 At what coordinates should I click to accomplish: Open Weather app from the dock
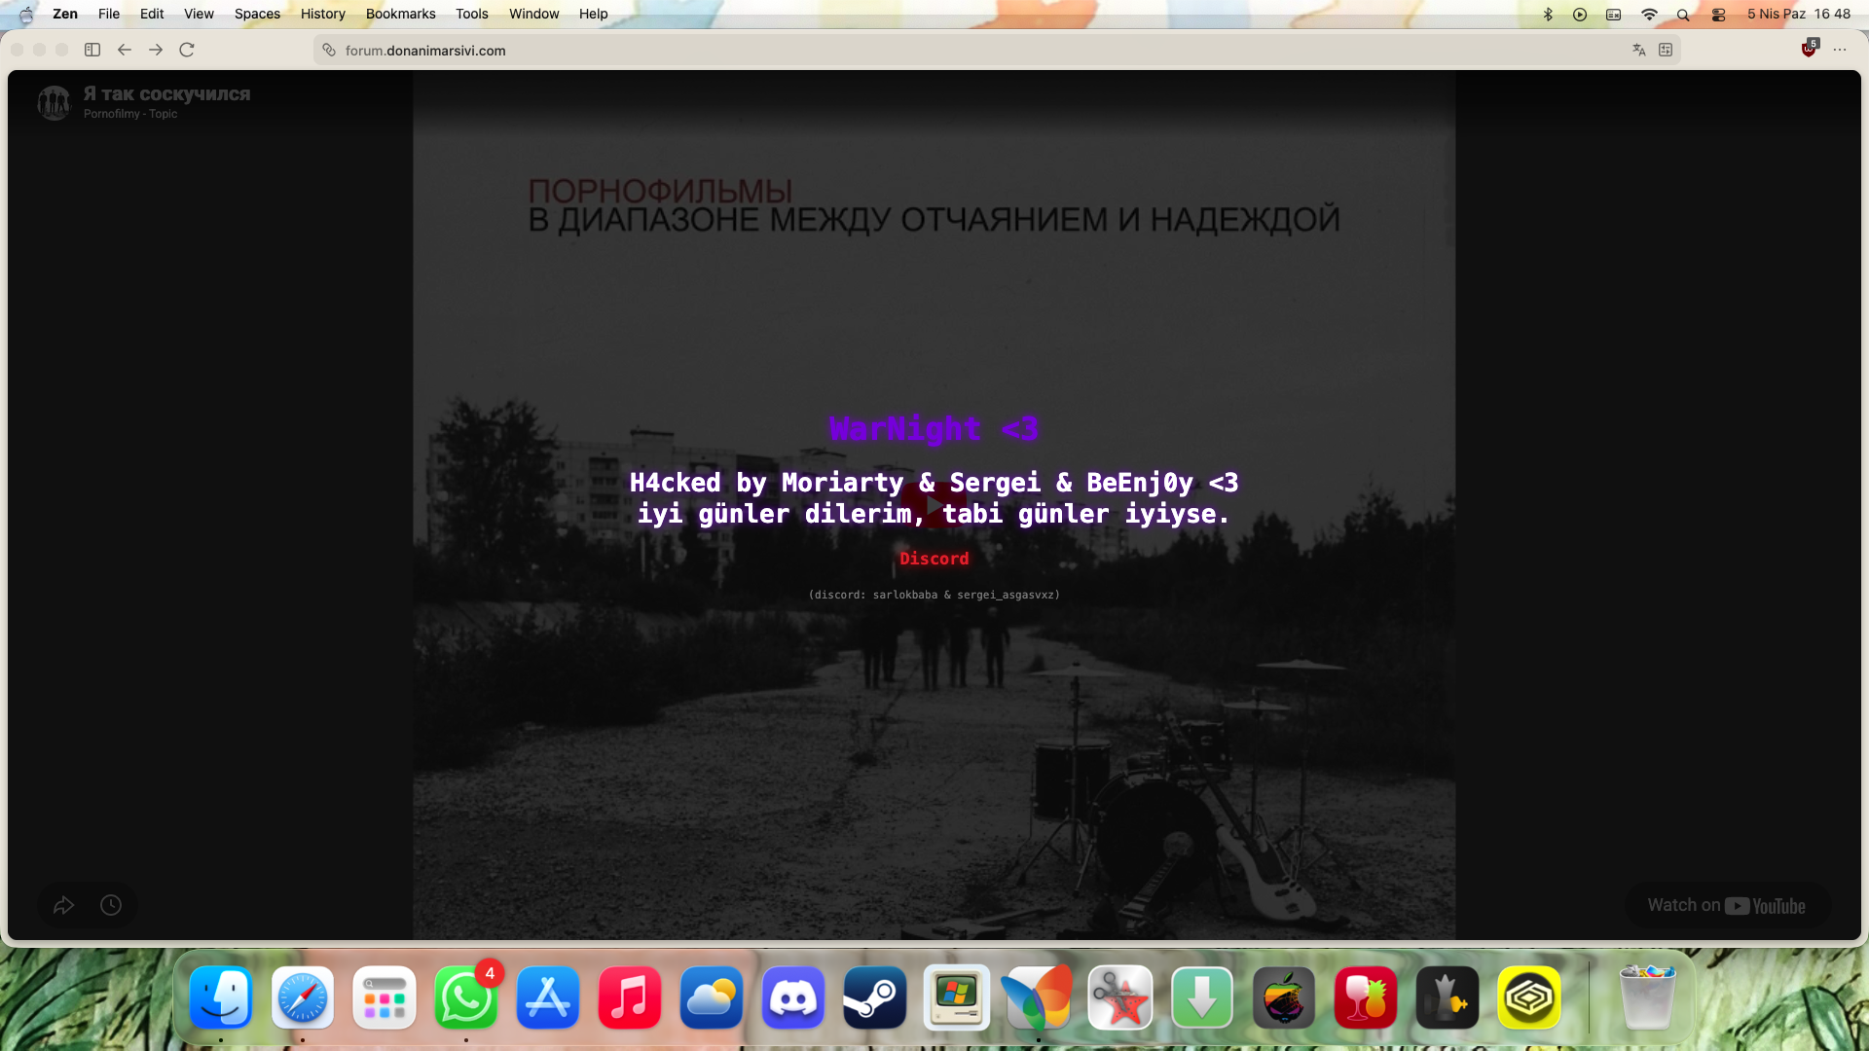click(x=712, y=997)
